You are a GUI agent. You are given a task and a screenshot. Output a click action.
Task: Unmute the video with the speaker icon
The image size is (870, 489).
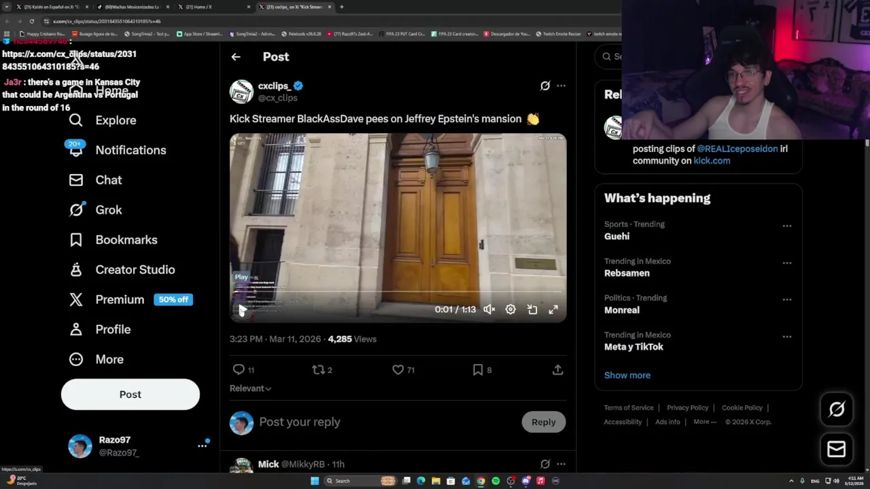(x=489, y=310)
